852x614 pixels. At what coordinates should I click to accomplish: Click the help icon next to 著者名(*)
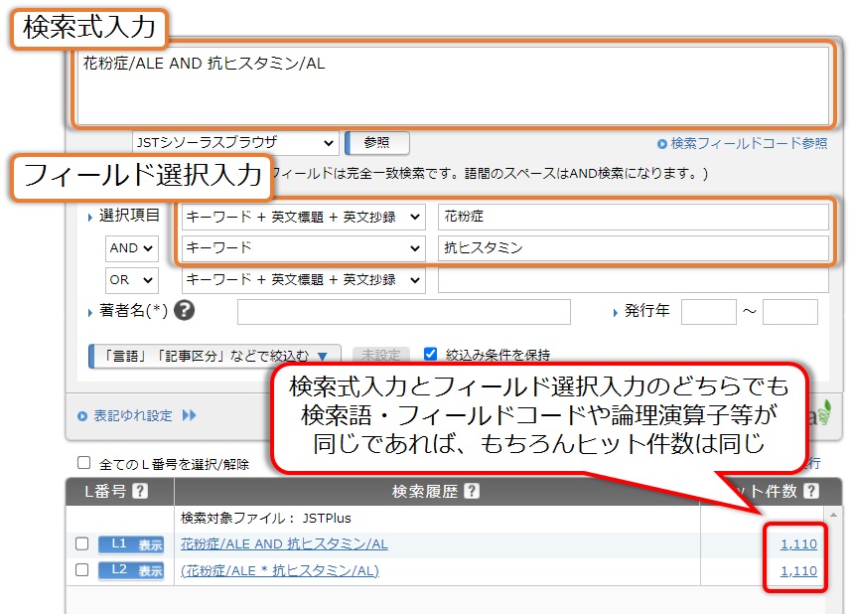184,311
